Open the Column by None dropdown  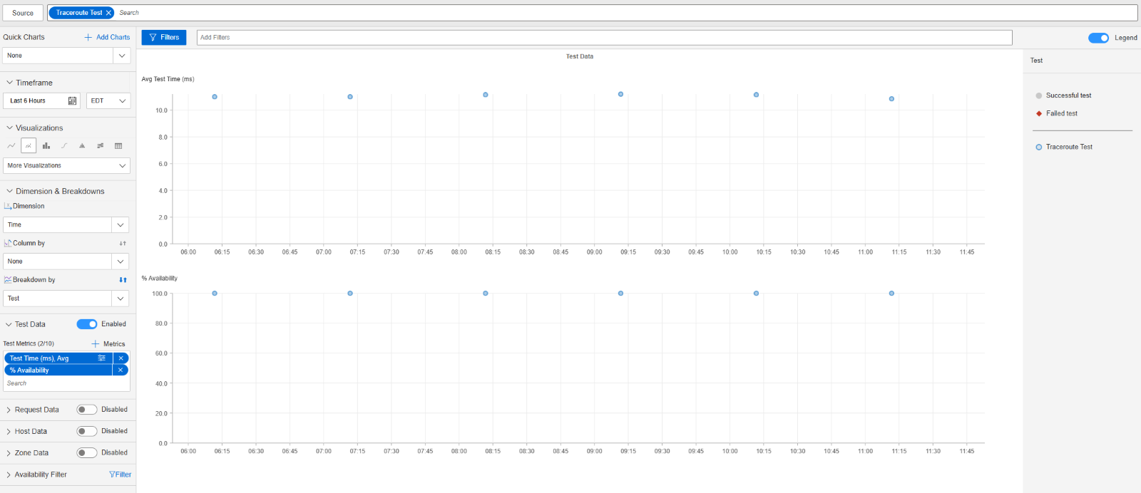(66, 261)
